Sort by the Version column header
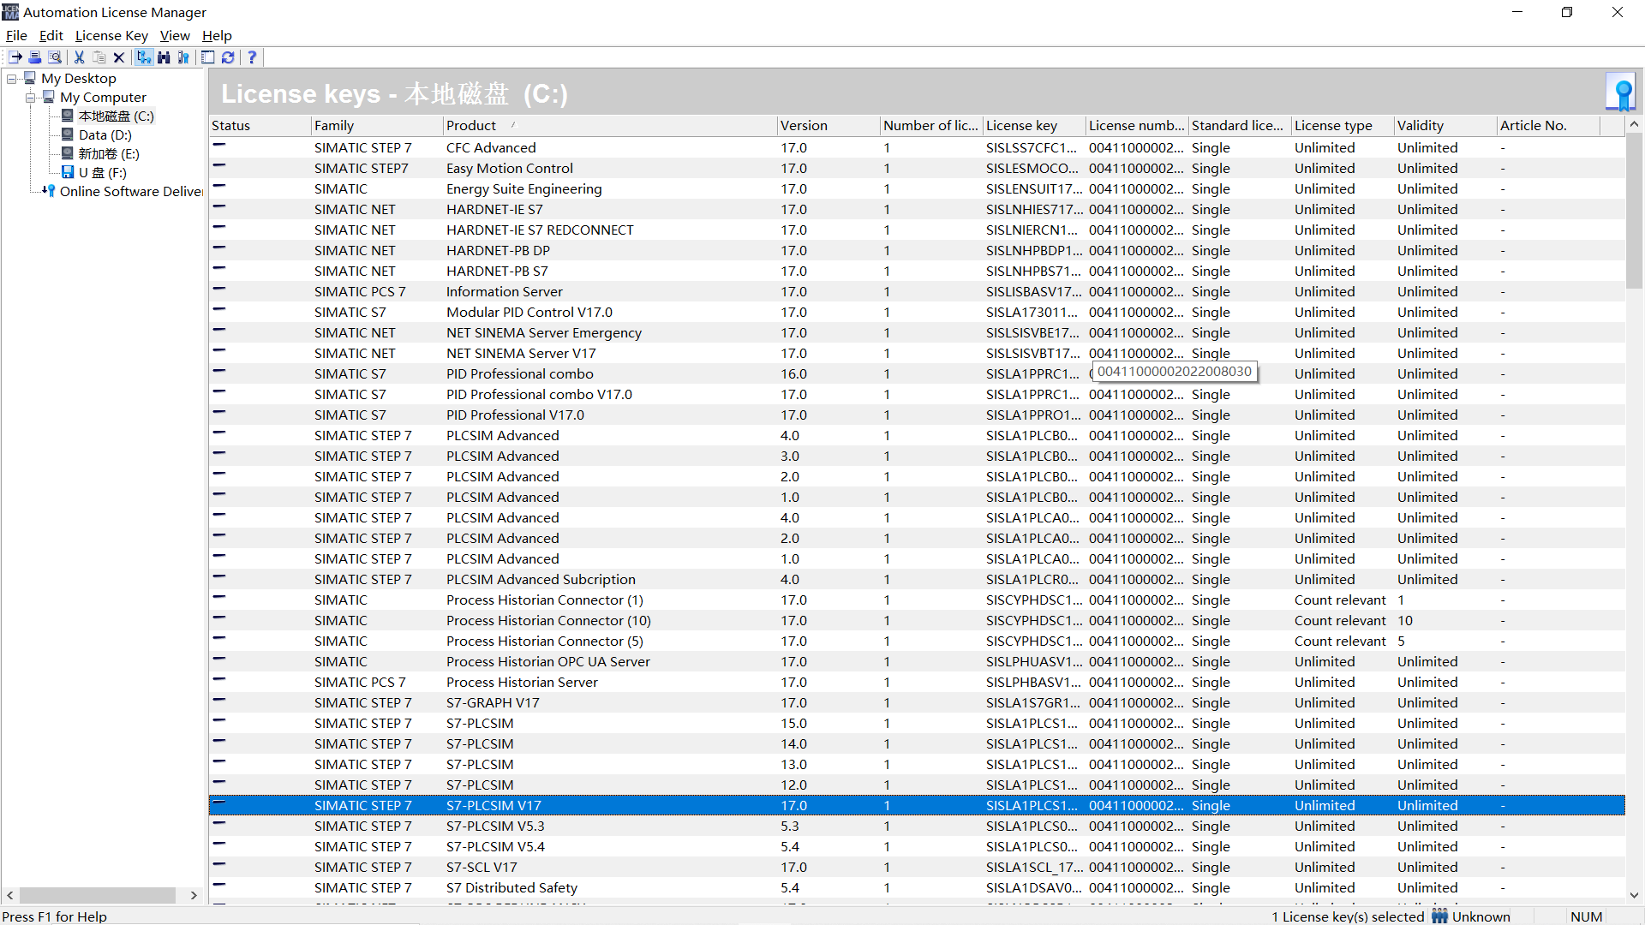Viewport: 1645px width, 925px height. (x=803, y=125)
